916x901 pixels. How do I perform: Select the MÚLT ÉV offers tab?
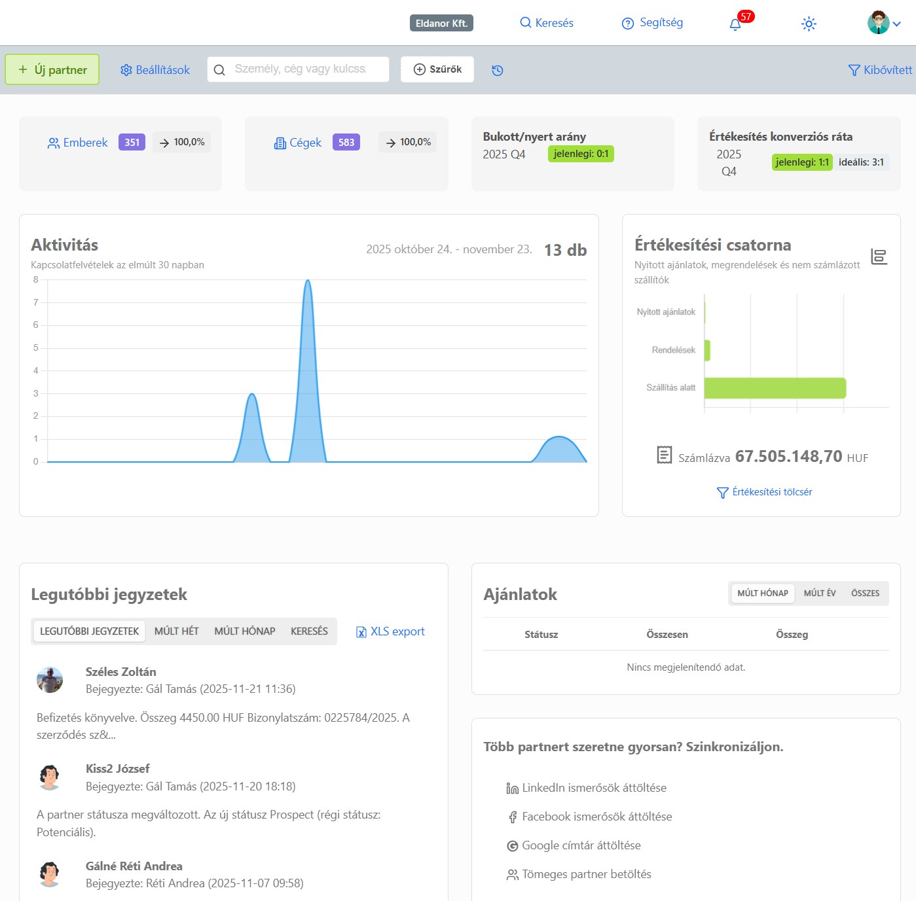[x=819, y=593]
